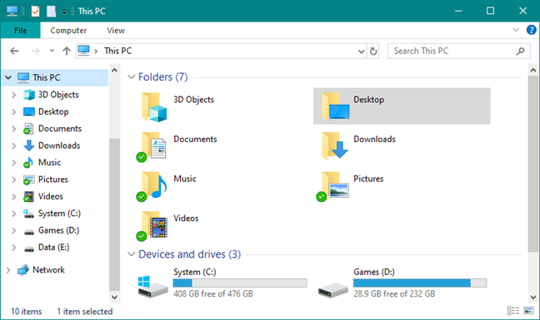Open the Computer ribbon tab
540x320 pixels.
68,31
